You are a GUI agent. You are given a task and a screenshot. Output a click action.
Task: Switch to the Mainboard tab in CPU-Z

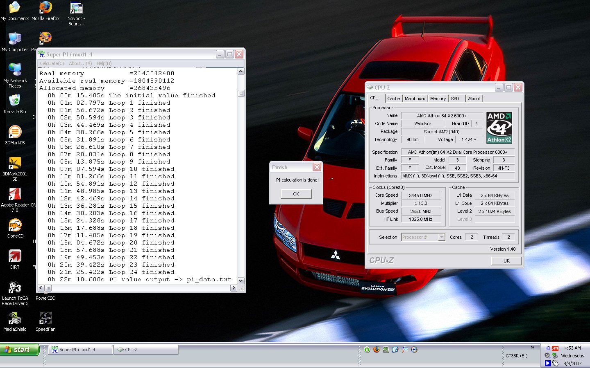click(415, 99)
